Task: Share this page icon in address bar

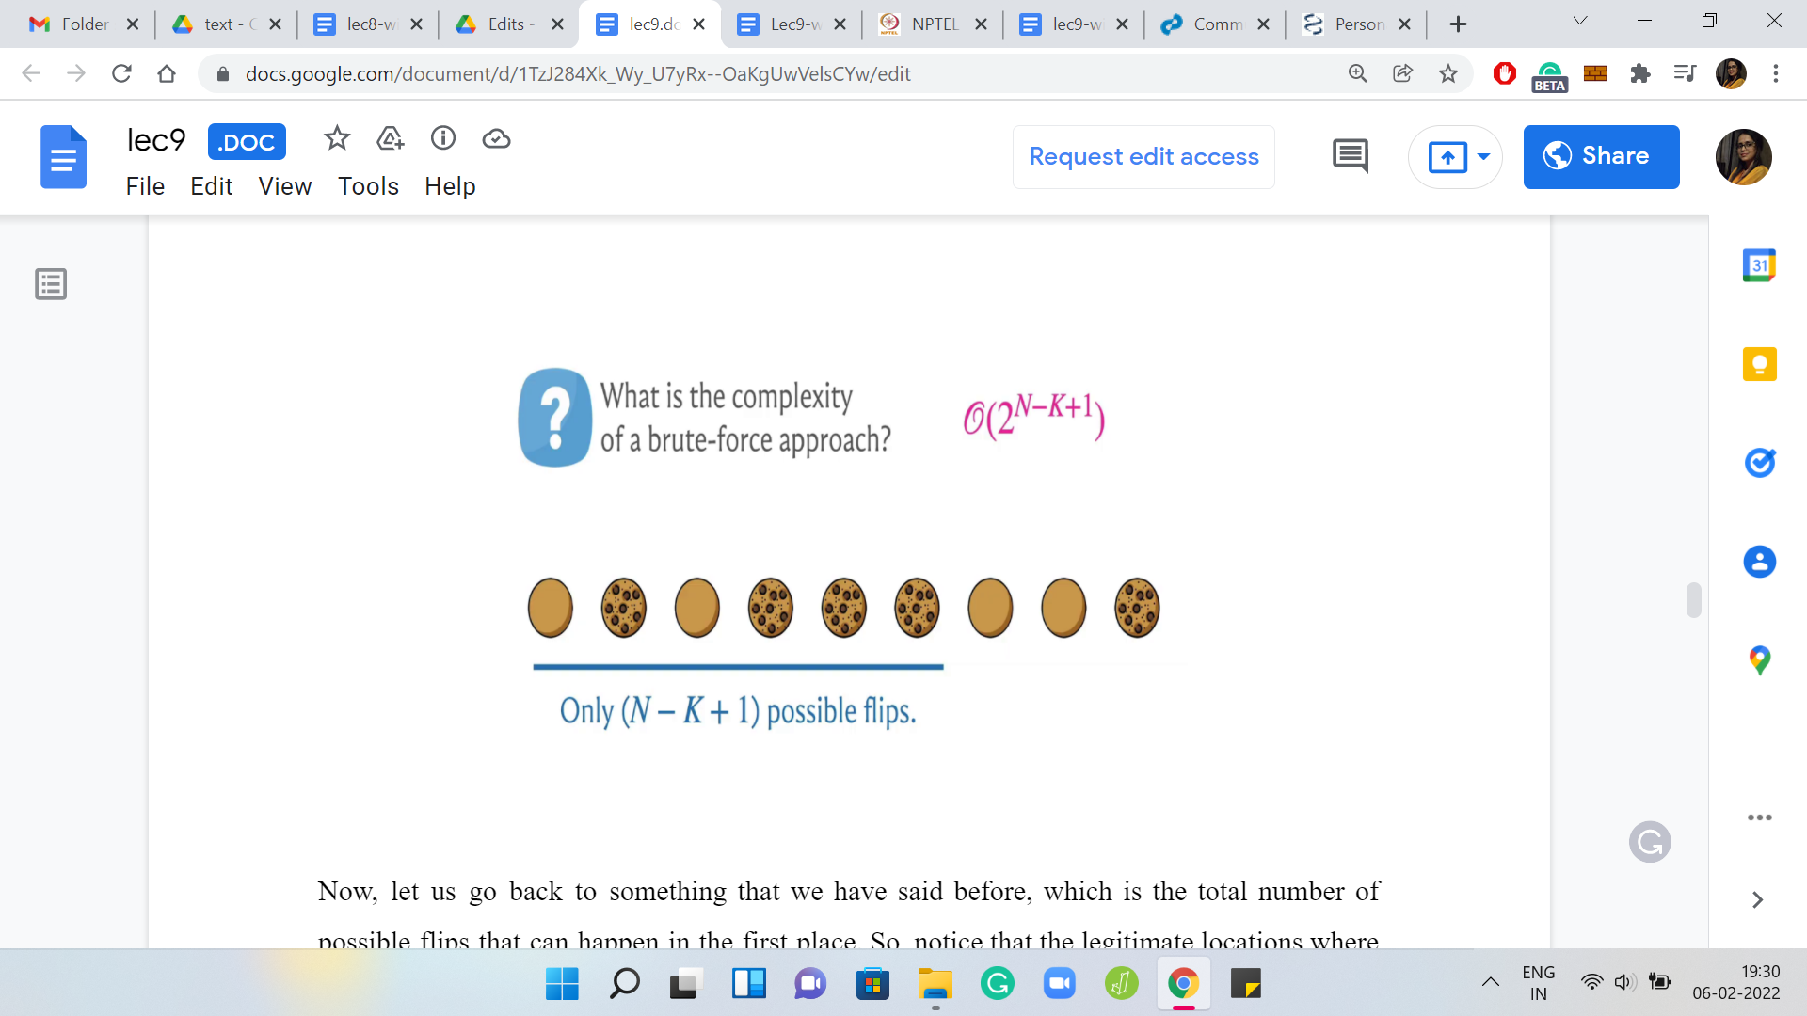Action: click(x=1403, y=73)
